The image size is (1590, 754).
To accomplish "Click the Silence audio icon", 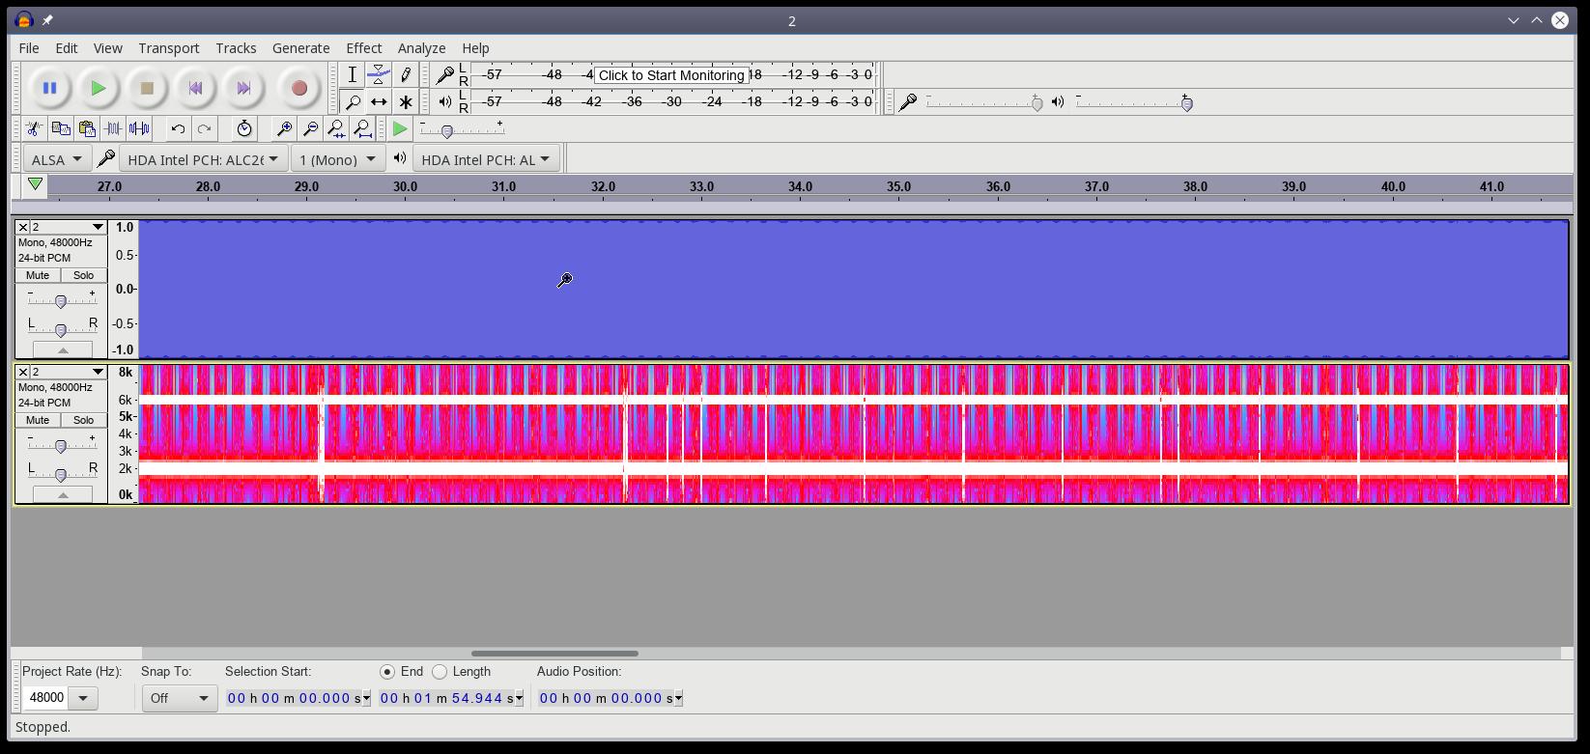I will (x=139, y=128).
